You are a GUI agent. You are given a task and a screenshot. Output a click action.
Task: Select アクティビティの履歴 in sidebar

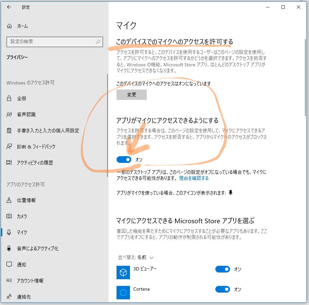click(55, 163)
